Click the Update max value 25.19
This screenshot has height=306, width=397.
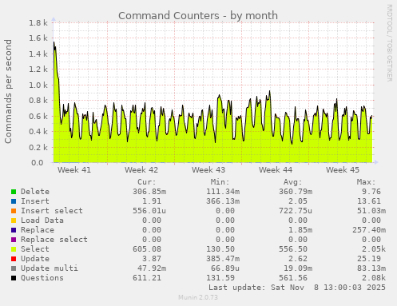(x=369, y=259)
